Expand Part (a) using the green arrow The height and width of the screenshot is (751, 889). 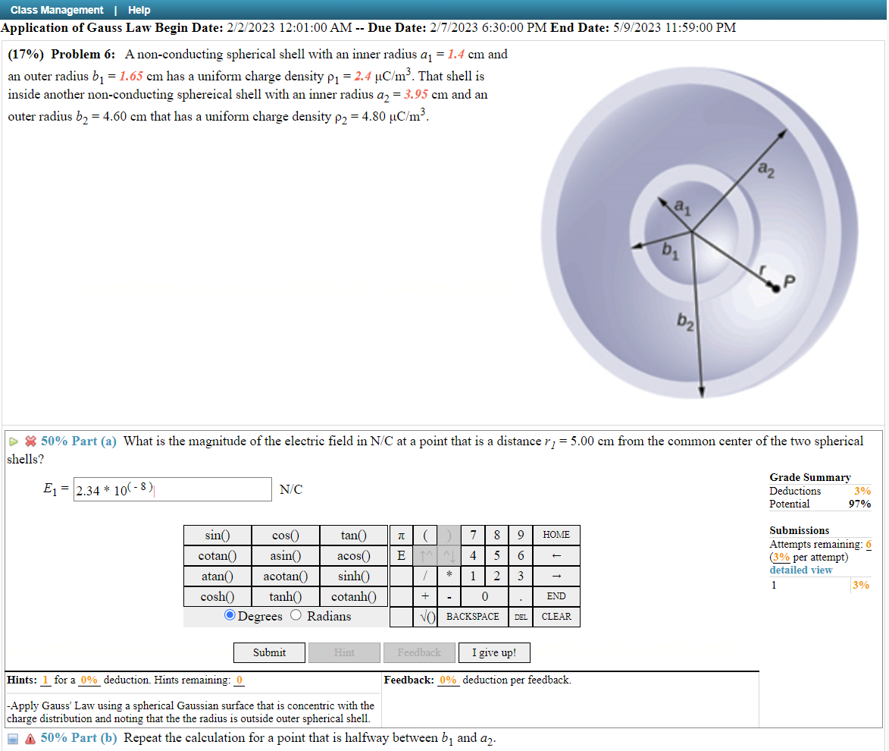tap(14, 441)
